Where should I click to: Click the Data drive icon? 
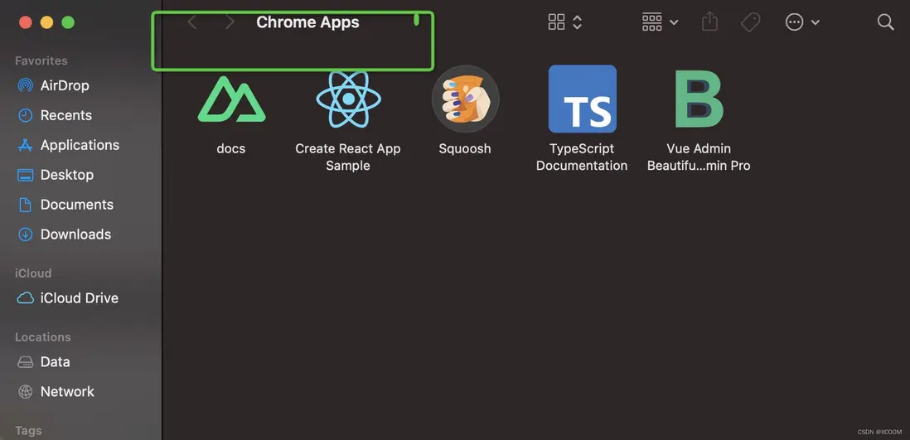tap(25, 362)
